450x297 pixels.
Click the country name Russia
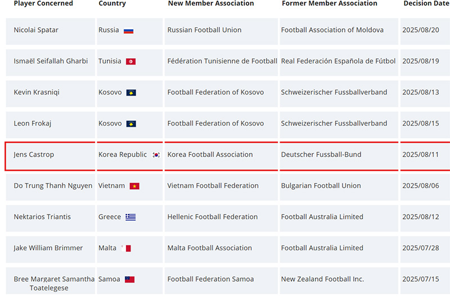point(109,30)
